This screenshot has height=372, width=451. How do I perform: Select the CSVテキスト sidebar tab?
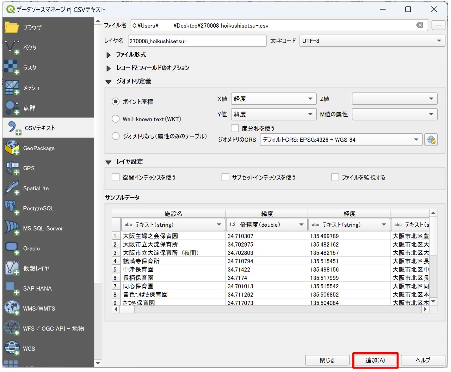48,128
